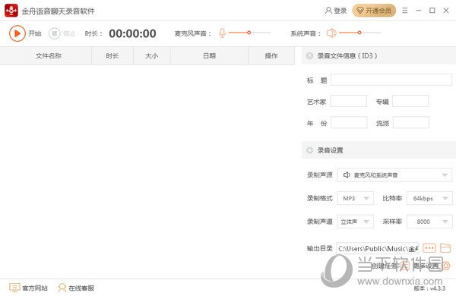Viewport: 456px width, 296px height.
Task: Open the 比特率 64kbps bitrate dropdown
Action: click(x=429, y=198)
